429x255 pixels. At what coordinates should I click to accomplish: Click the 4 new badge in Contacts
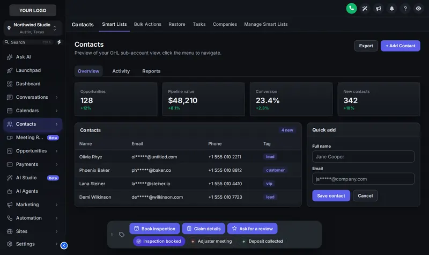tap(287, 130)
